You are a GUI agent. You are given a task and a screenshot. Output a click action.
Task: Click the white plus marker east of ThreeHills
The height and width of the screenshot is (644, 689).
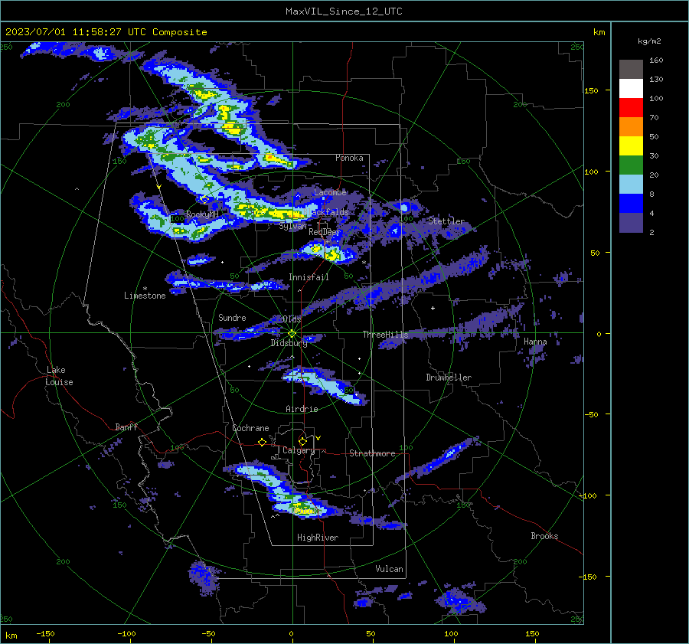(433, 308)
